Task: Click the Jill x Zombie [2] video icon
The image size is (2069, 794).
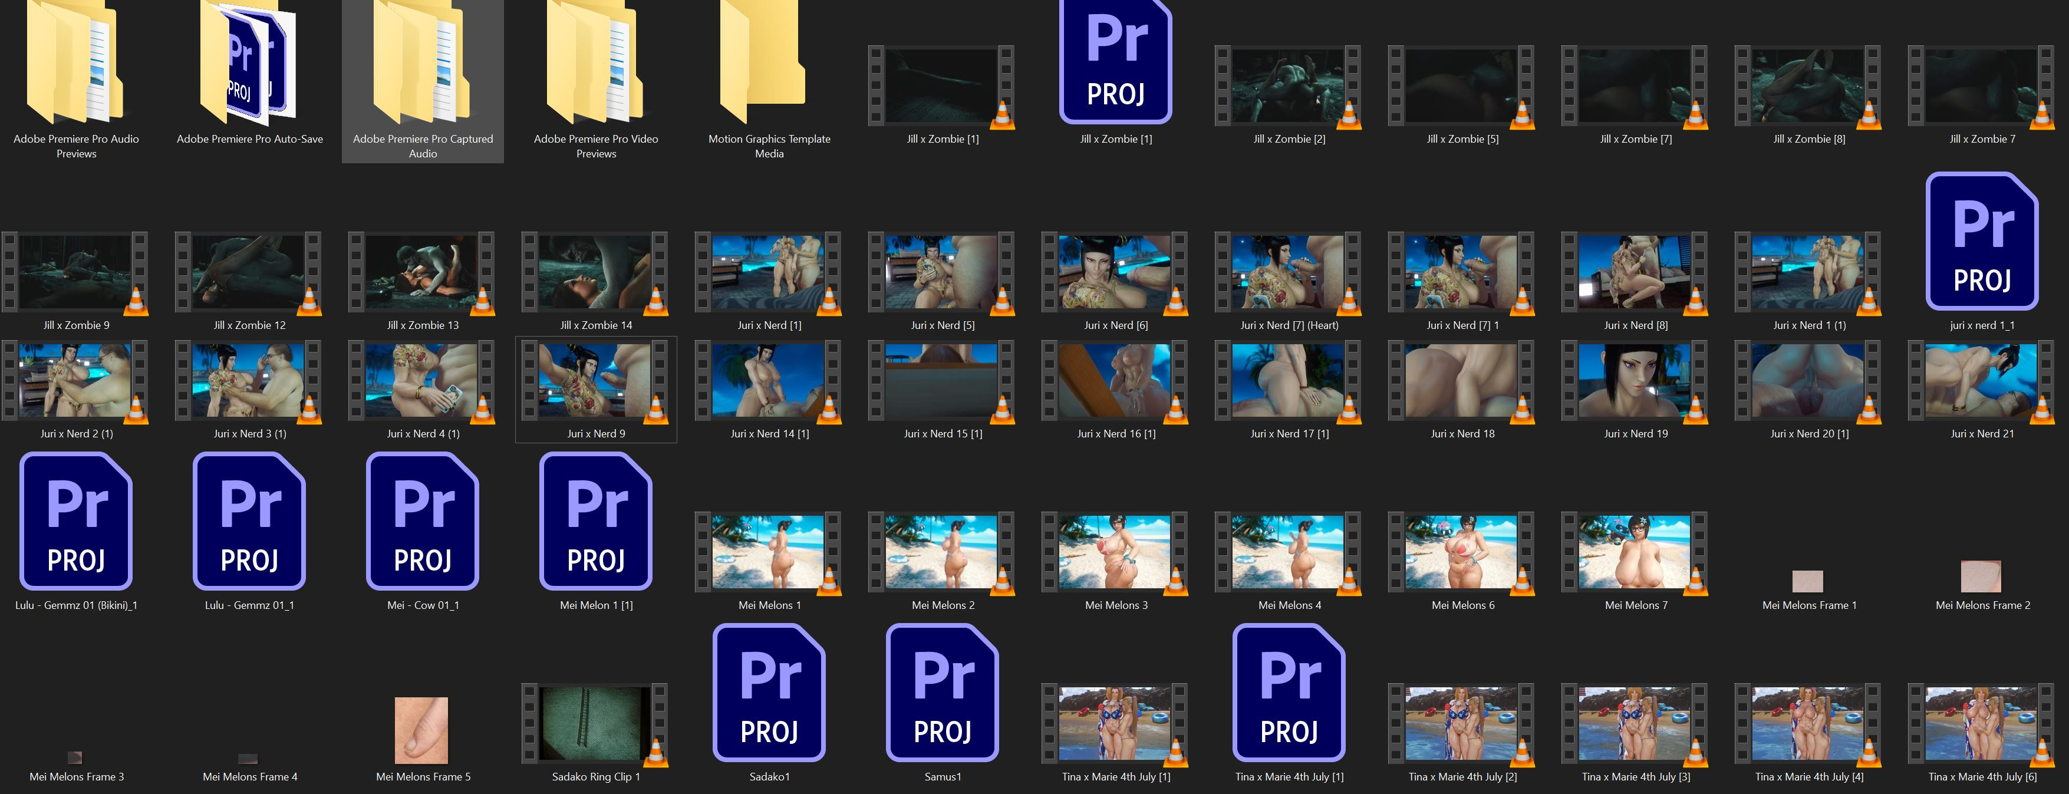Action: pyautogui.click(x=1289, y=86)
